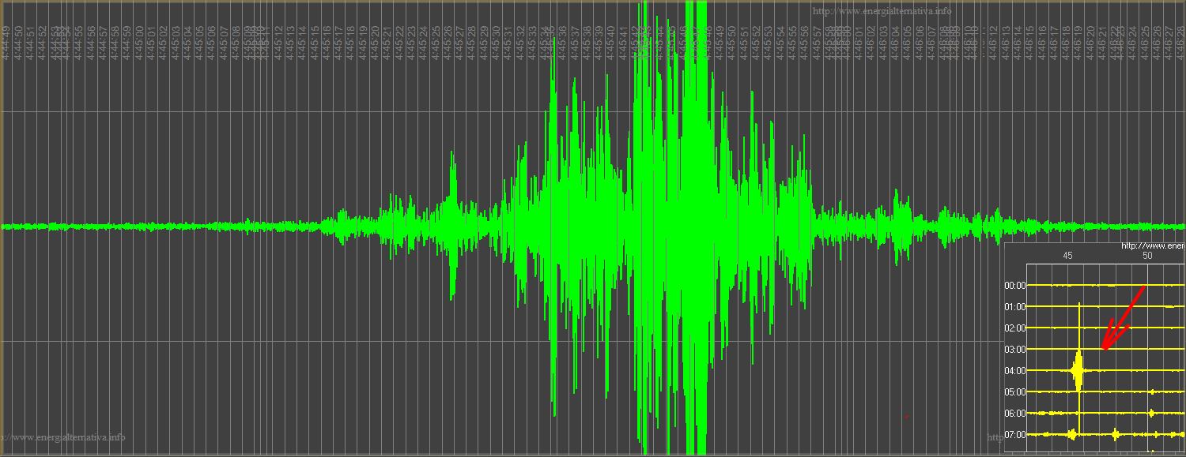This screenshot has width=1186, height=457.
Task: Click the 4:44:57 time label
Action: [104, 43]
